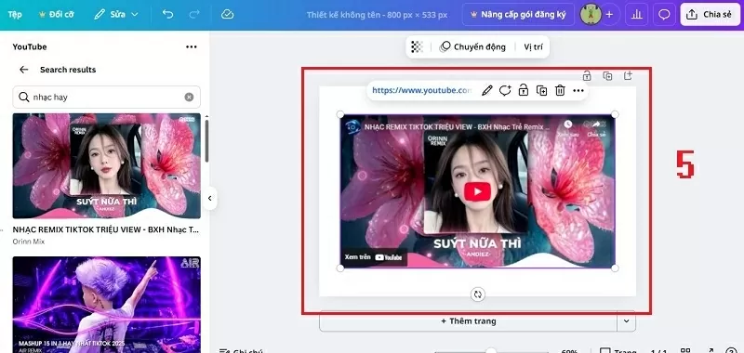Click the Orinn Mix channel name
Screen dimensions: 744x353
(29, 242)
